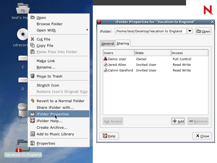Select the Vacation to England iFolder icon
Viewport: 217px width, 163px height.
pyautogui.click(x=23, y=146)
